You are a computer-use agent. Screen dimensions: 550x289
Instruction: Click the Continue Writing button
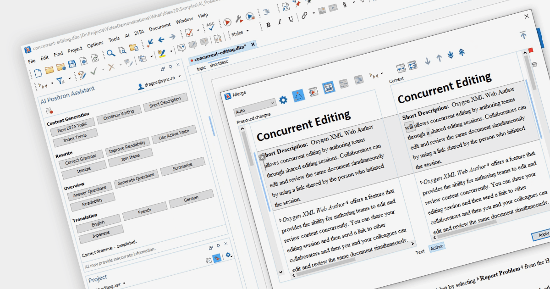click(119, 114)
